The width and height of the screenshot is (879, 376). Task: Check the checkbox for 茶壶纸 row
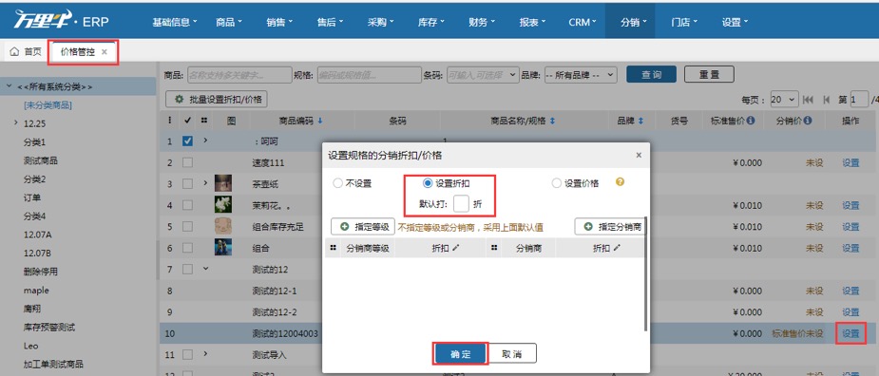[x=188, y=184]
